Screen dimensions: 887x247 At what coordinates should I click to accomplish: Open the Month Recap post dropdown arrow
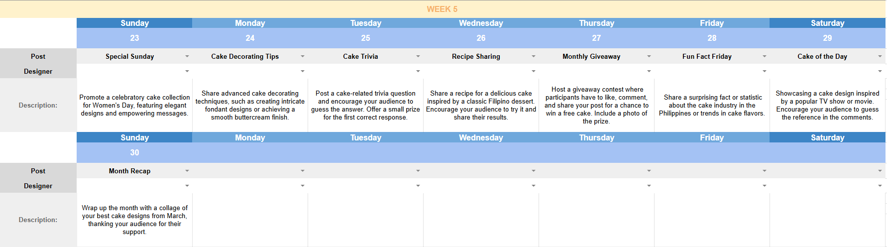tap(187, 171)
